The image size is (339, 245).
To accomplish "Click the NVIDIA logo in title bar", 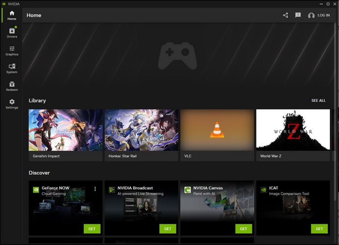I will 4,4.
